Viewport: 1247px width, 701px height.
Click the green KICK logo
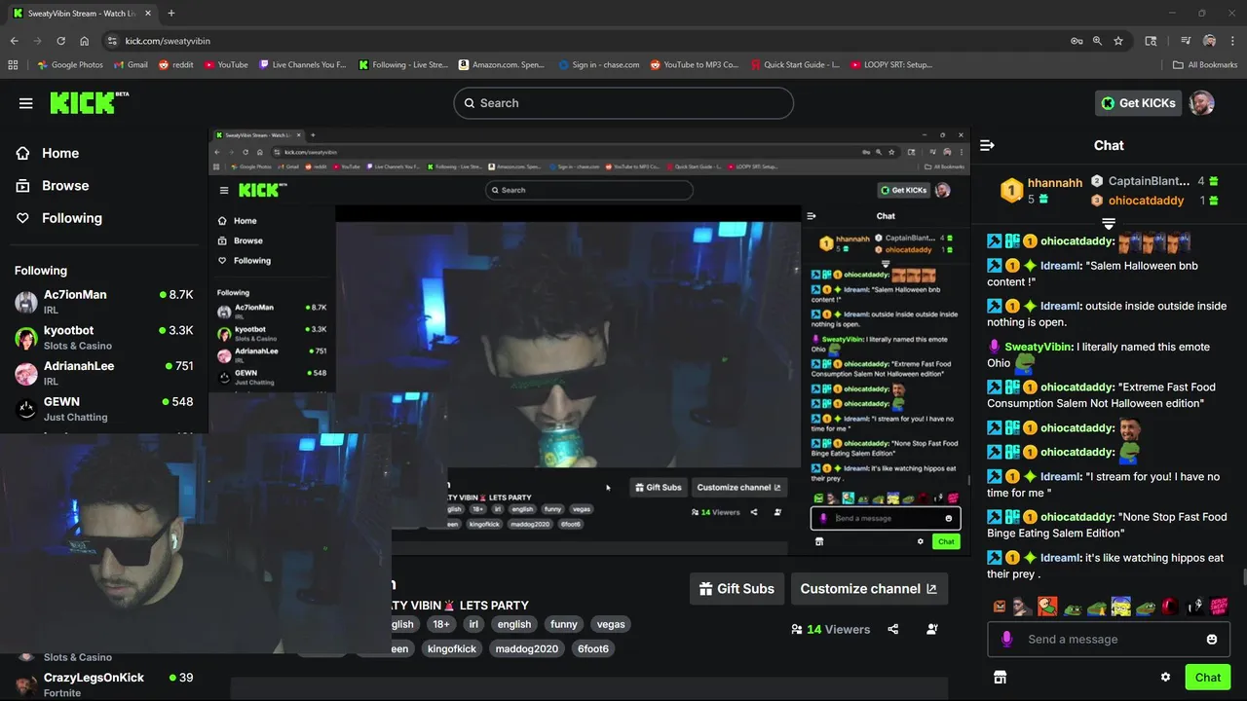tap(89, 102)
